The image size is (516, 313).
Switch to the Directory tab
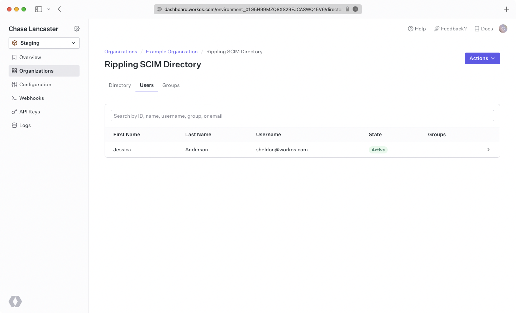[x=120, y=85]
